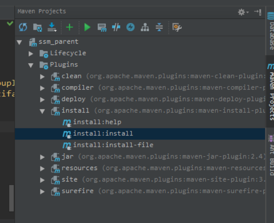
Task: Open the Database side tool tab
Action: (270, 31)
